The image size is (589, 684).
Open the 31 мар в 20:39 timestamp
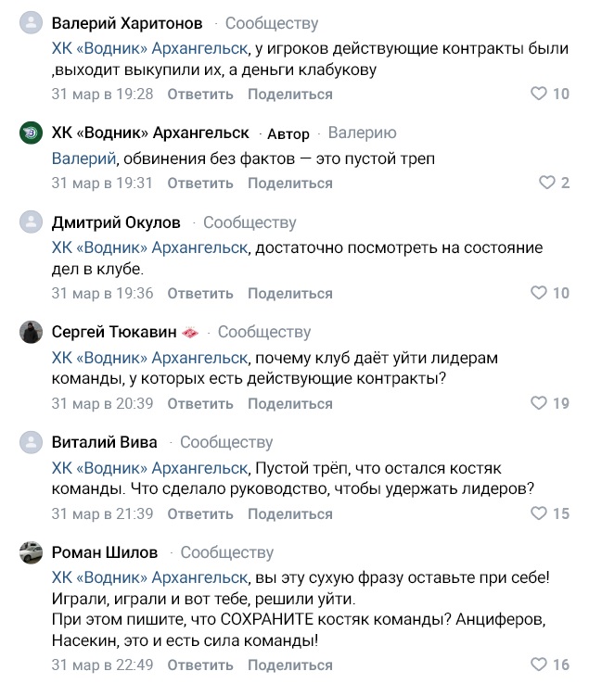102,403
